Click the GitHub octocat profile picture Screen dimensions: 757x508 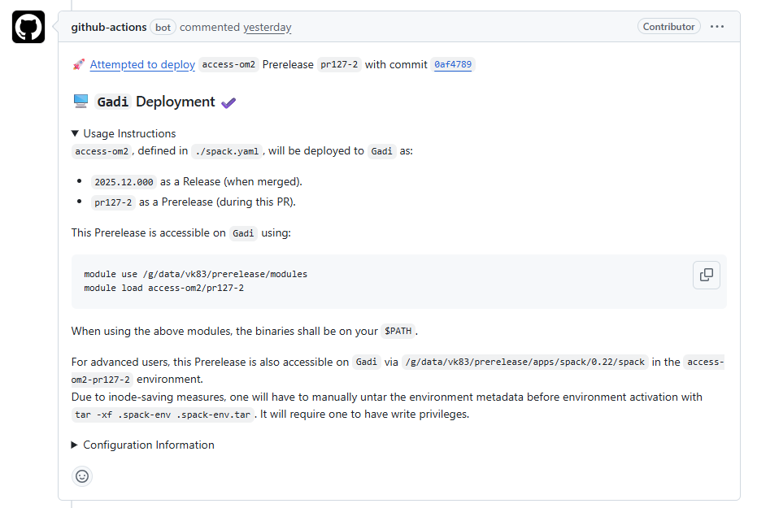(x=28, y=27)
